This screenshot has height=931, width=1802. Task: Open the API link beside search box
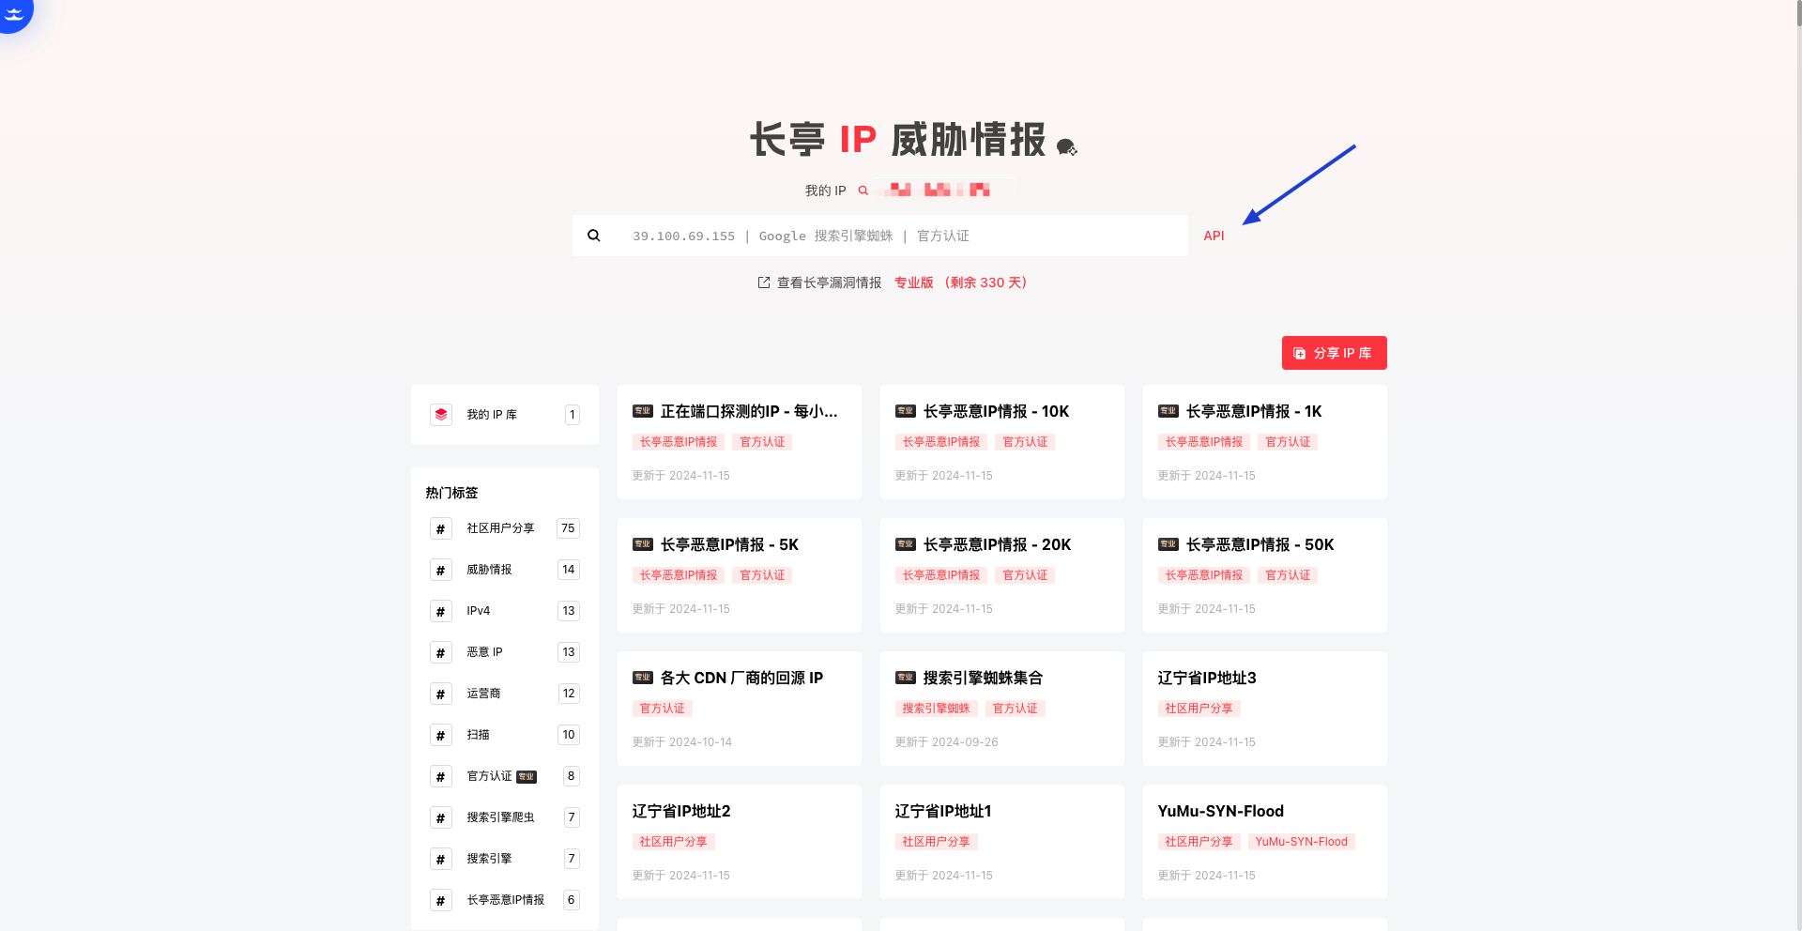point(1214,236)
